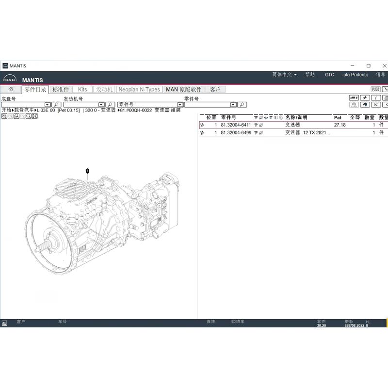Viewport: 388px width, 388px height.
Task: Select part number 81.32004-6411
Action: tap(236, 125)
